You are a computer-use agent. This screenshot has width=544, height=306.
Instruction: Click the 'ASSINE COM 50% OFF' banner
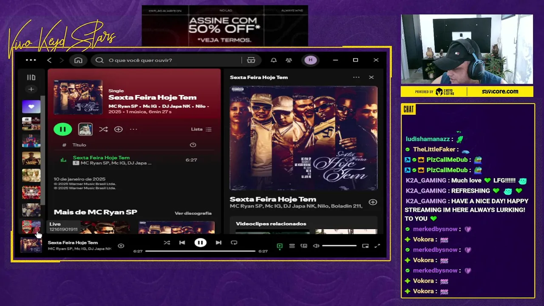click(225, 25)
